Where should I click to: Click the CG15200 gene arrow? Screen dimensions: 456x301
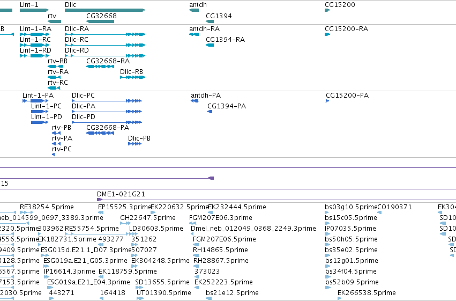pos(327,10)
